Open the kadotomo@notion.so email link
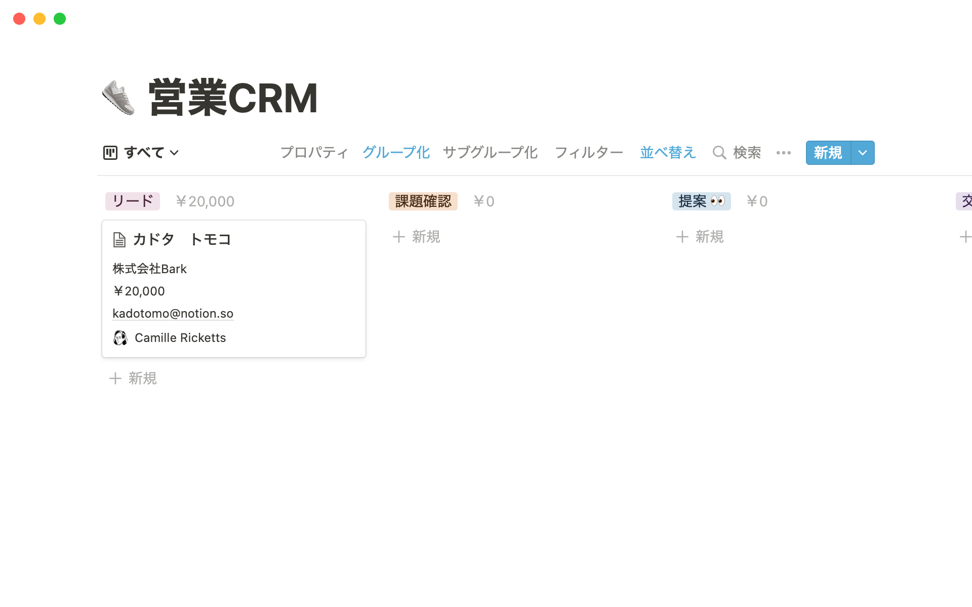The image size is (972, 607). 173,314
